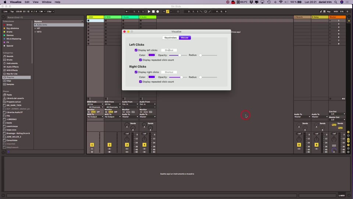Open the Visualize application menu

(x=15, y=2)
